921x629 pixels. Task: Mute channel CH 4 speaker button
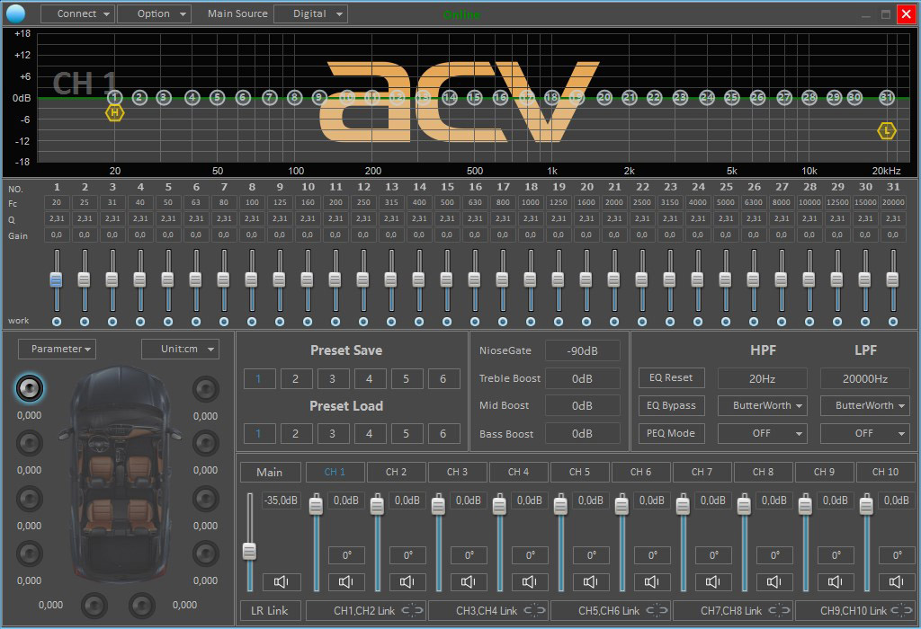click(529, 581)
